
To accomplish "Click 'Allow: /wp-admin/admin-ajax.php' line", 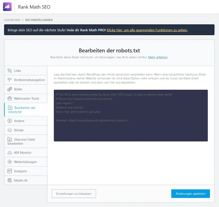I will click(x=78, y=112).
